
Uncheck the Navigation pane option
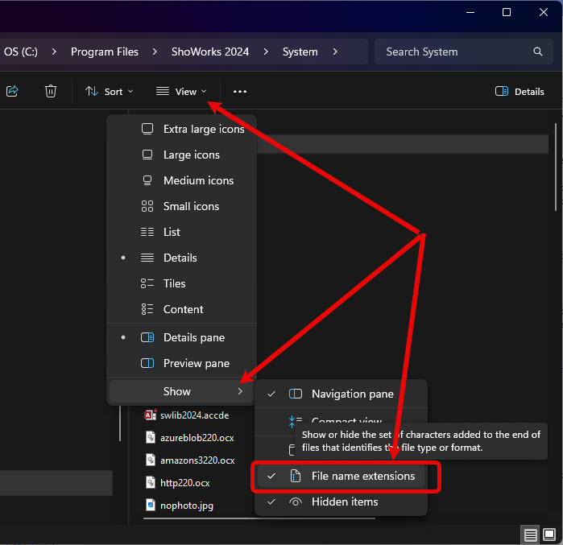[x=352, y=394]
